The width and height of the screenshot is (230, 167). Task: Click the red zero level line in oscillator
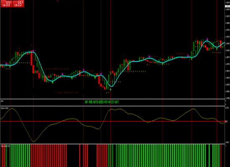click(x=112, y=121)
